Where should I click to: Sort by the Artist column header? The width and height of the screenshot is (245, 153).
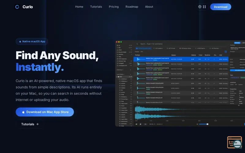(221, 55)
